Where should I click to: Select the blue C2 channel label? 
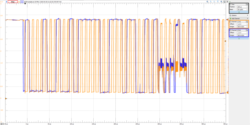click(22, 2)
